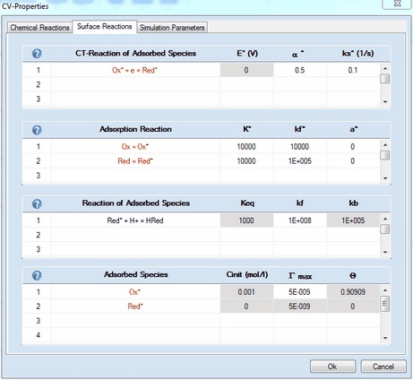
Task: Edit Γ max 5E-009 for Ox*
Action: (x=300, y=292)
